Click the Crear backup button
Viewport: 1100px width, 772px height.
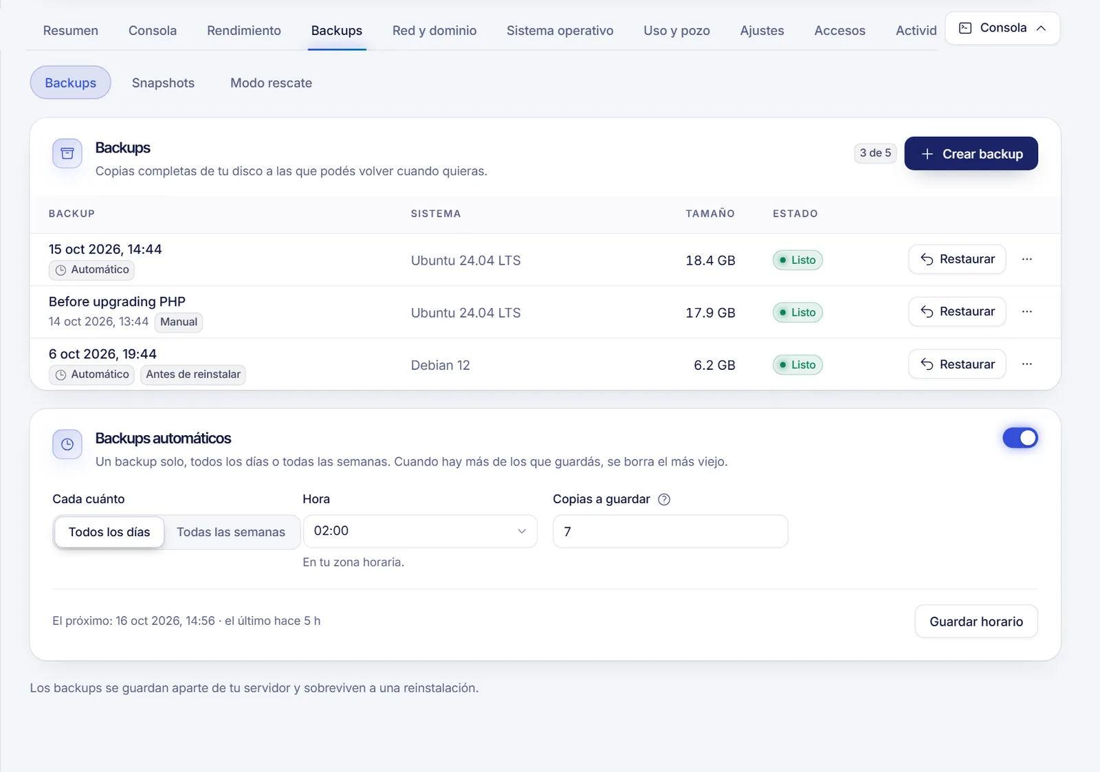[971, 153]
